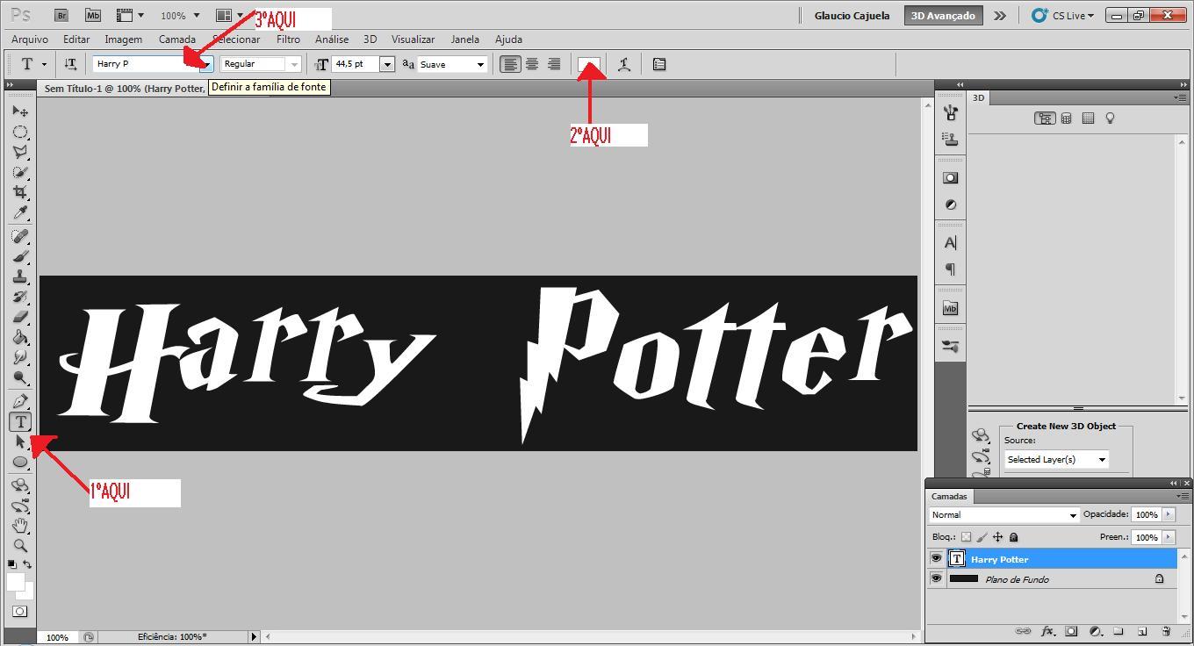Screen dimensions: 1194x646
Task: Select the Polygonal Lasso tool
Action: coord(20,152)
